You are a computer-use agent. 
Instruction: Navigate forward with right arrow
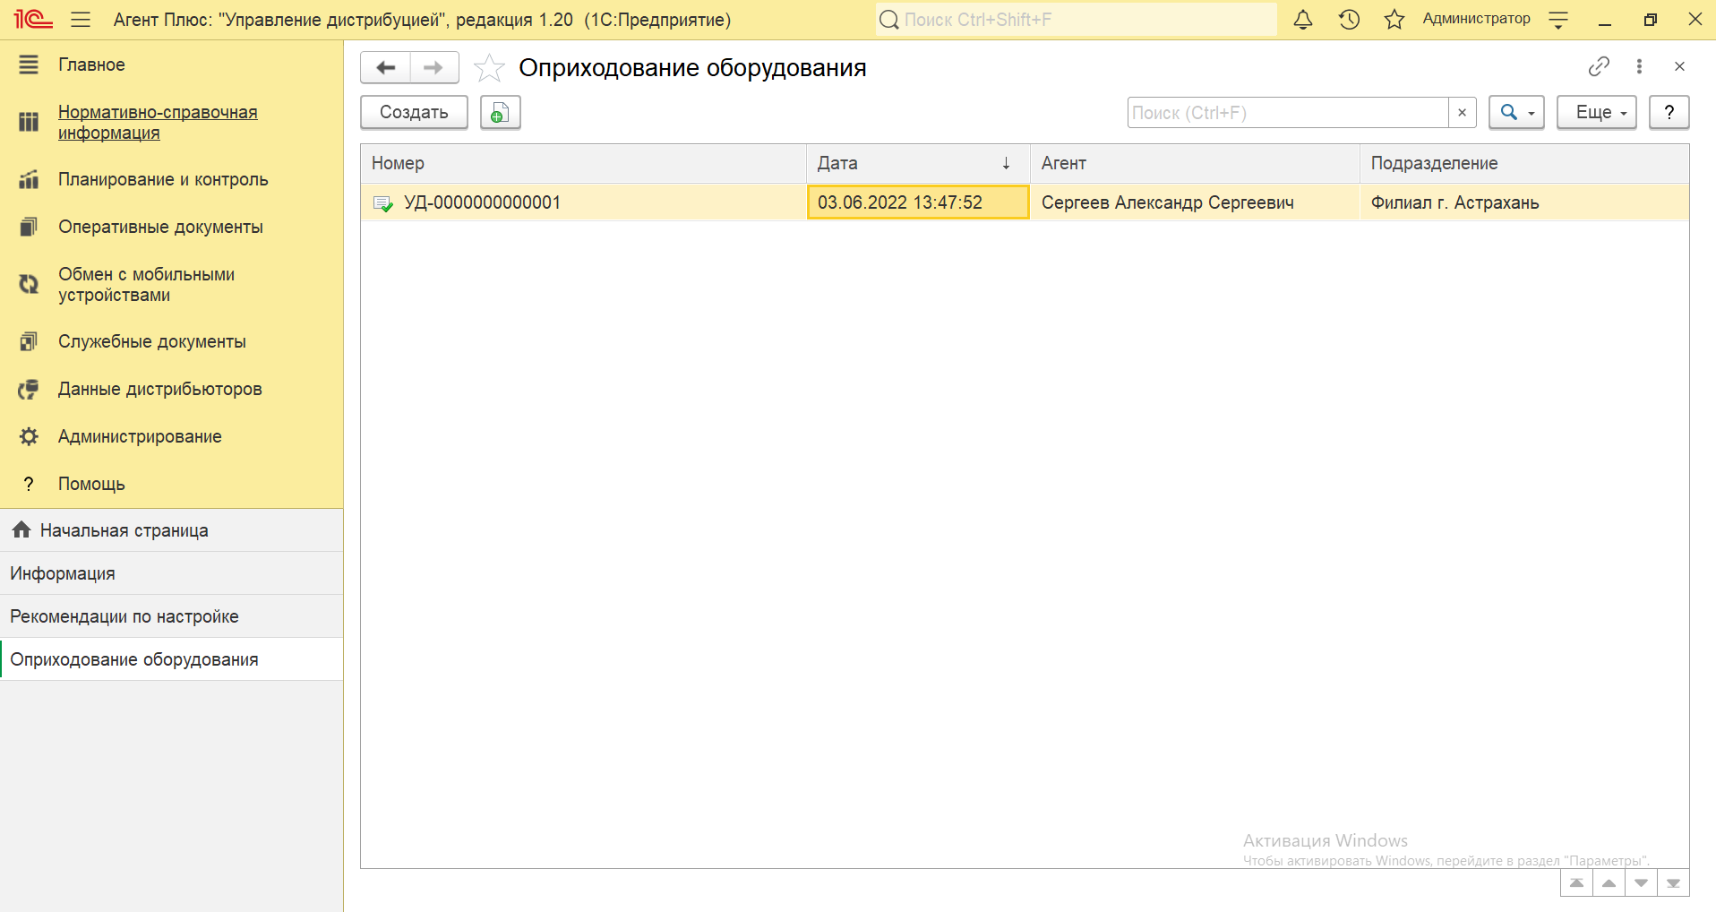click(433, 68)
